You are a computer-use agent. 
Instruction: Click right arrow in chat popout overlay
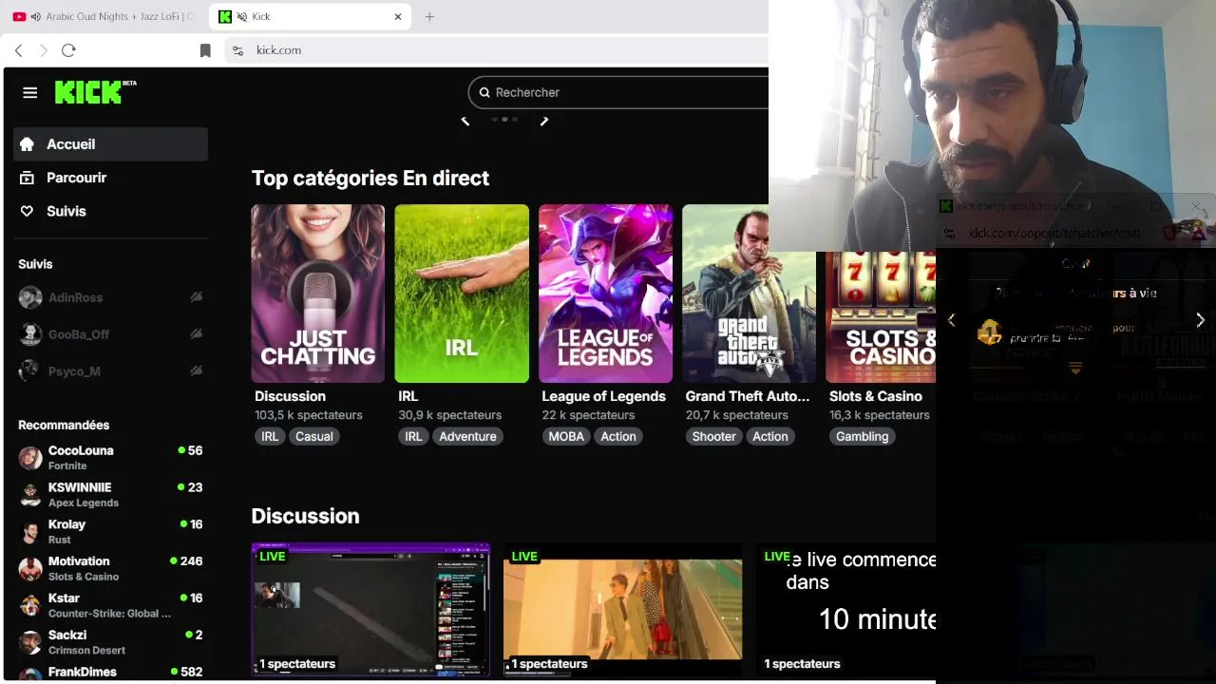tap(1200, 320)
